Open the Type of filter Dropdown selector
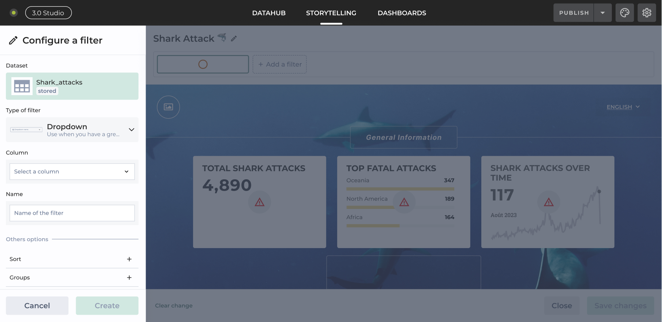Screen dimensions: 662x322 tap(72, 130)
